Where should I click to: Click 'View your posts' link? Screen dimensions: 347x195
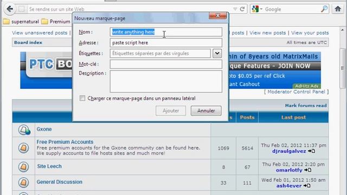pyautogui.click(x=310, y=32)
